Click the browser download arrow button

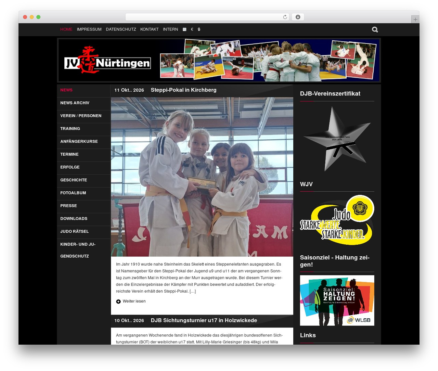298,17
